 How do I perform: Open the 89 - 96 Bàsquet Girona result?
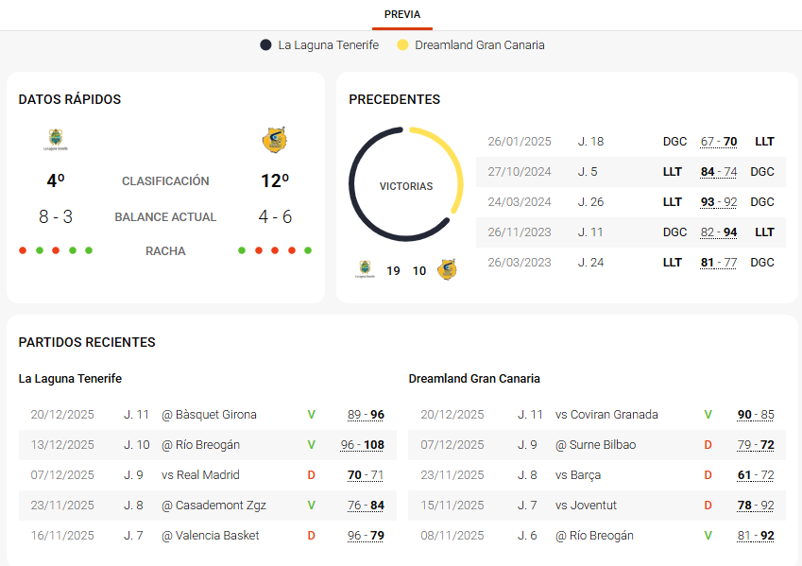(x=366, y=415)
